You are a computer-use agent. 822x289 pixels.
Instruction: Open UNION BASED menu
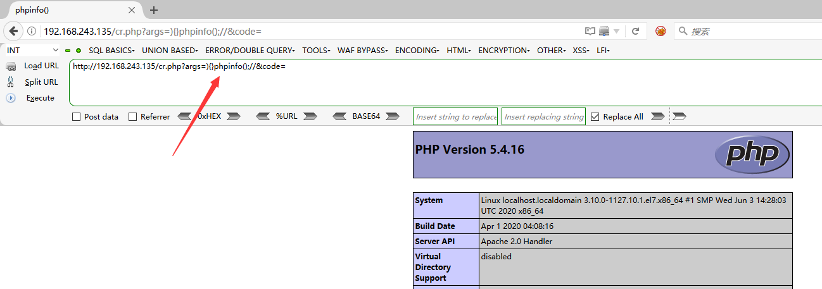pyautogui.click(x=170, y=50)
